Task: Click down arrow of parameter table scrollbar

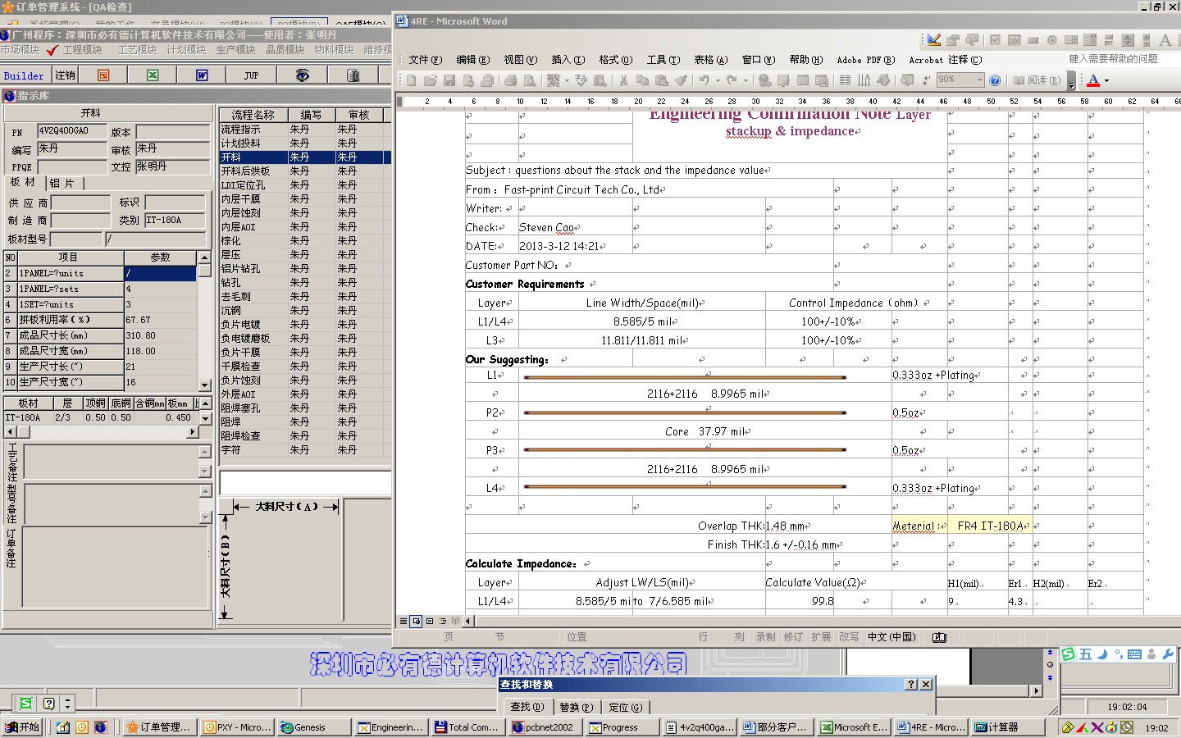Action: pyautogui.click(x=204, y=384)
